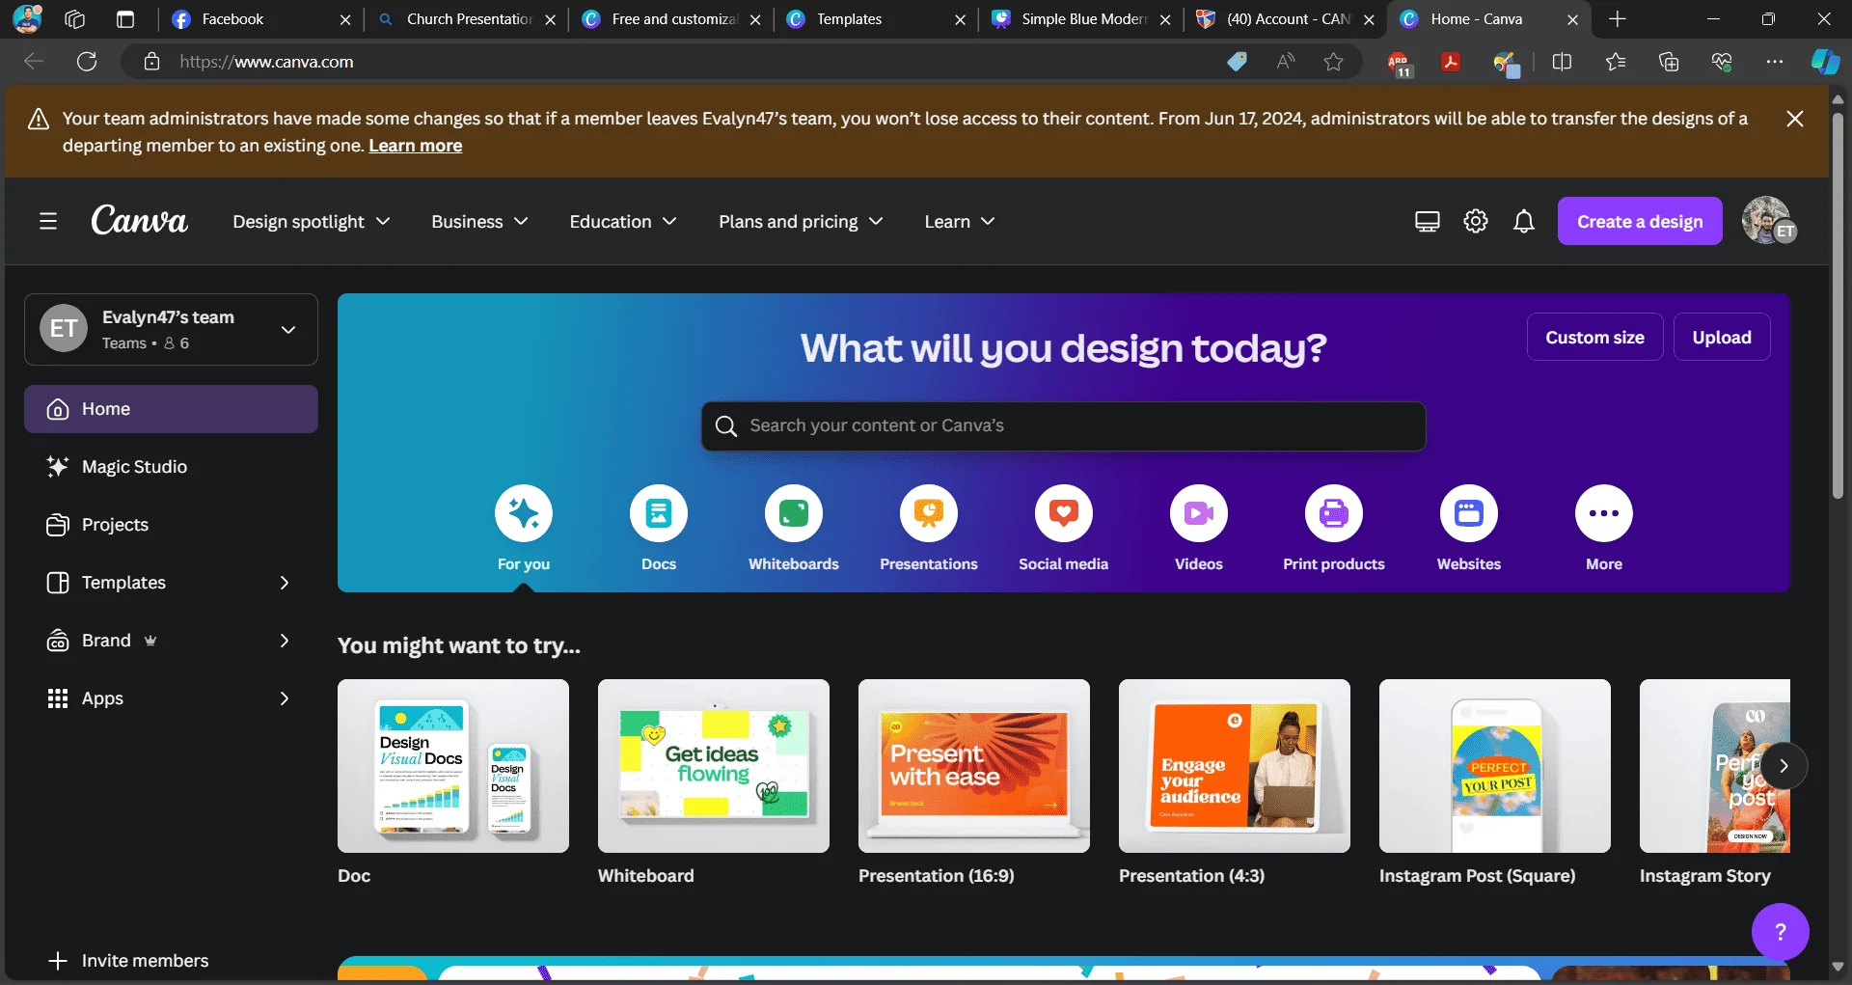Switch to the Church Presentation browser tab

tap(468, 19)
